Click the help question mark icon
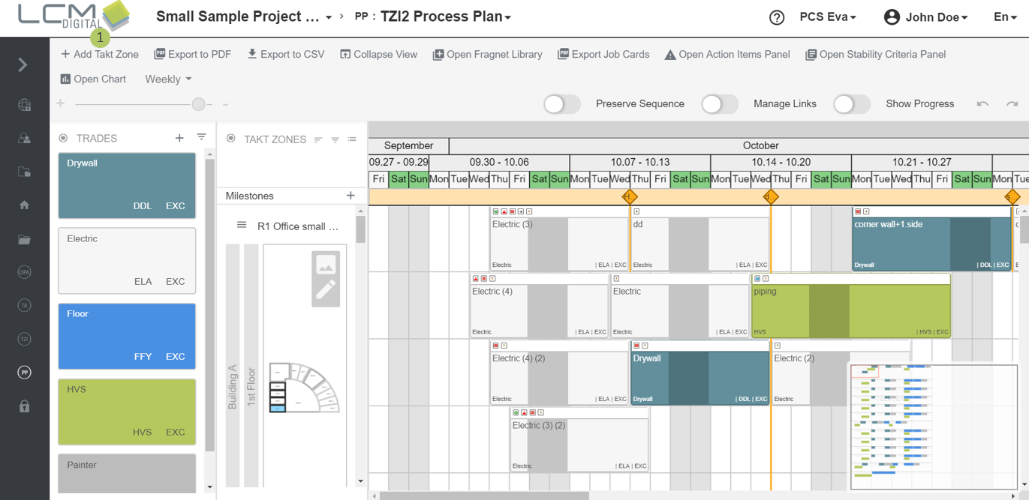Viewport: 1029px width, 500px height. pyautogui.click(x=777, y=17)
